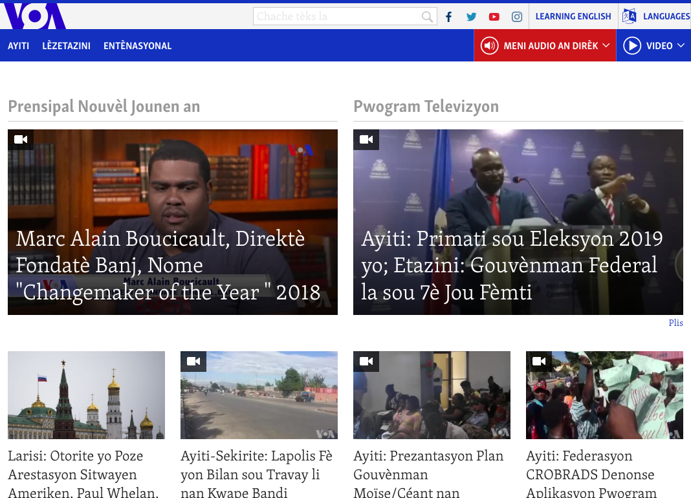Image resolution: width=691 pixels, height=498 pixels.
Task: Open VOA Twitter page icon
Action: (x=471, y=17)
